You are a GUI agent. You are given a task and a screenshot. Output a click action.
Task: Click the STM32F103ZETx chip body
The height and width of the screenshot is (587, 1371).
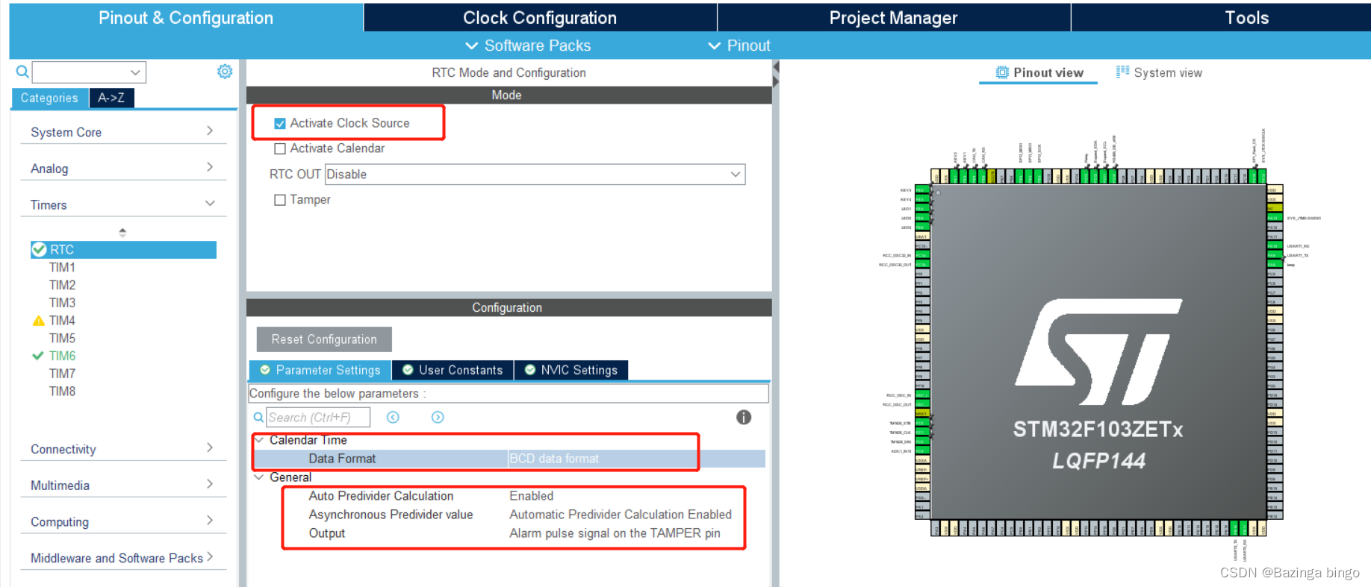tap(1098, 352)
